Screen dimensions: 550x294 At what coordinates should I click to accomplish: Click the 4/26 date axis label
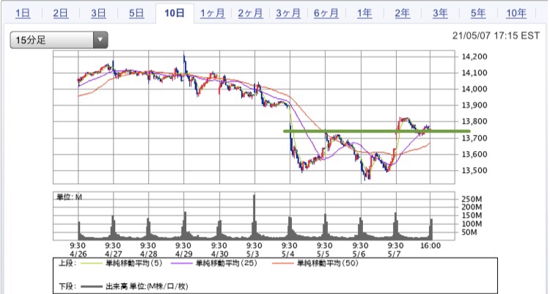78,254
